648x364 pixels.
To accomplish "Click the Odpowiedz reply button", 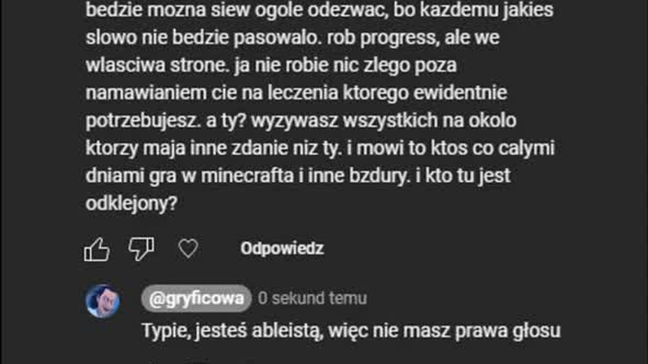I will point(282,249).
